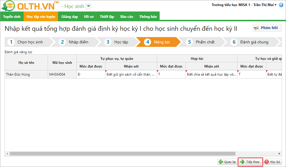Open the Học sinh module dropdown arrow
This screenshot has height=167, width=286.
88,6
